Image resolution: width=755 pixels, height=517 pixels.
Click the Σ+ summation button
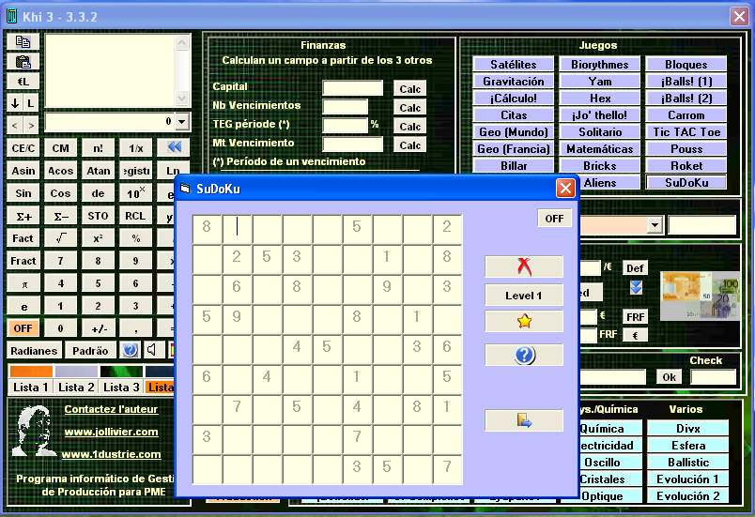tap(23, 216)
